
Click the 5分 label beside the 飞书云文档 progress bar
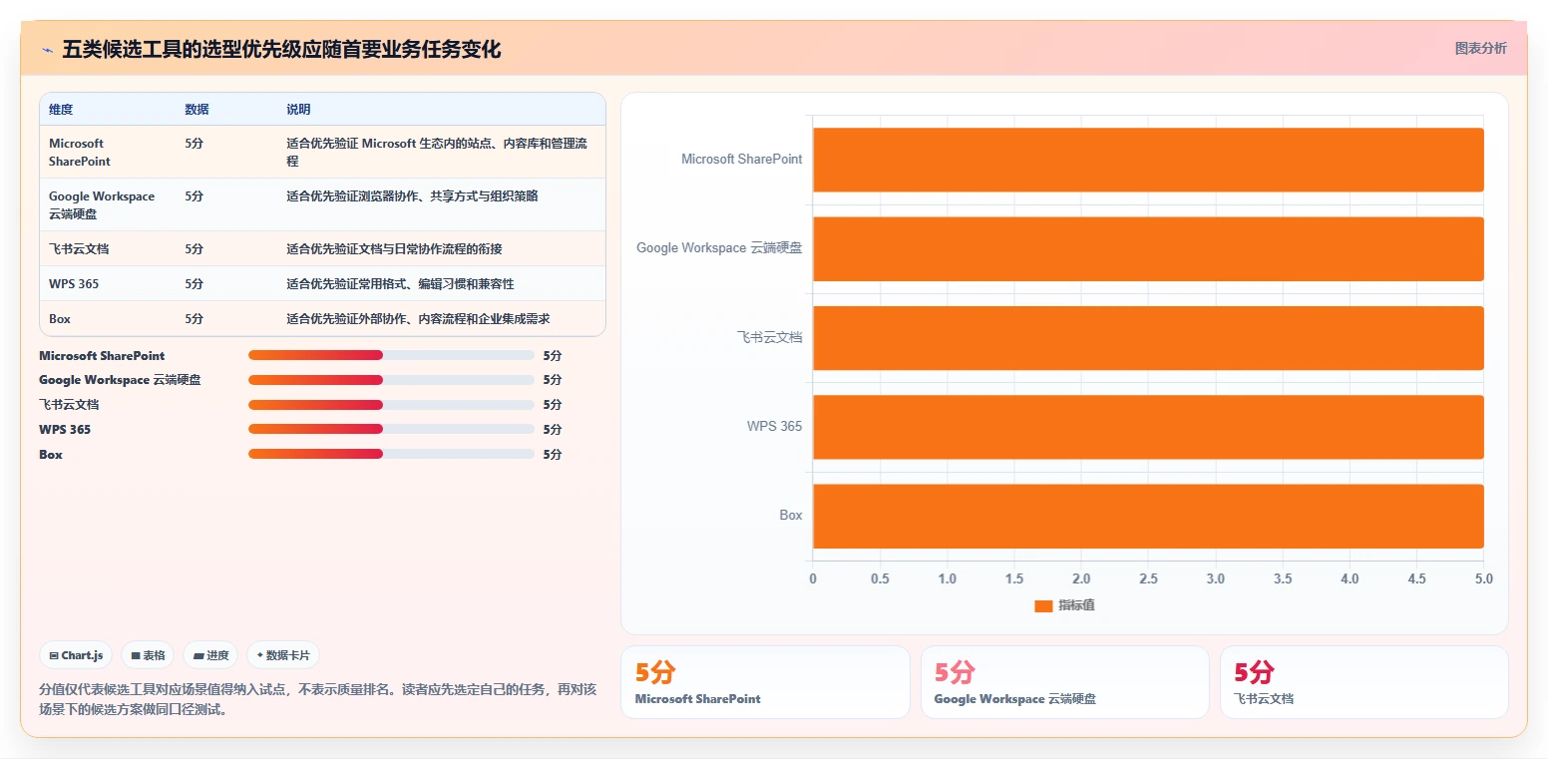(553, 405)
